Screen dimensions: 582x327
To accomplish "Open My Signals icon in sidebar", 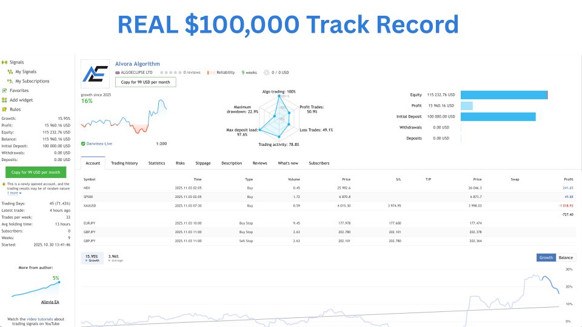I will [x=10, y=71].
